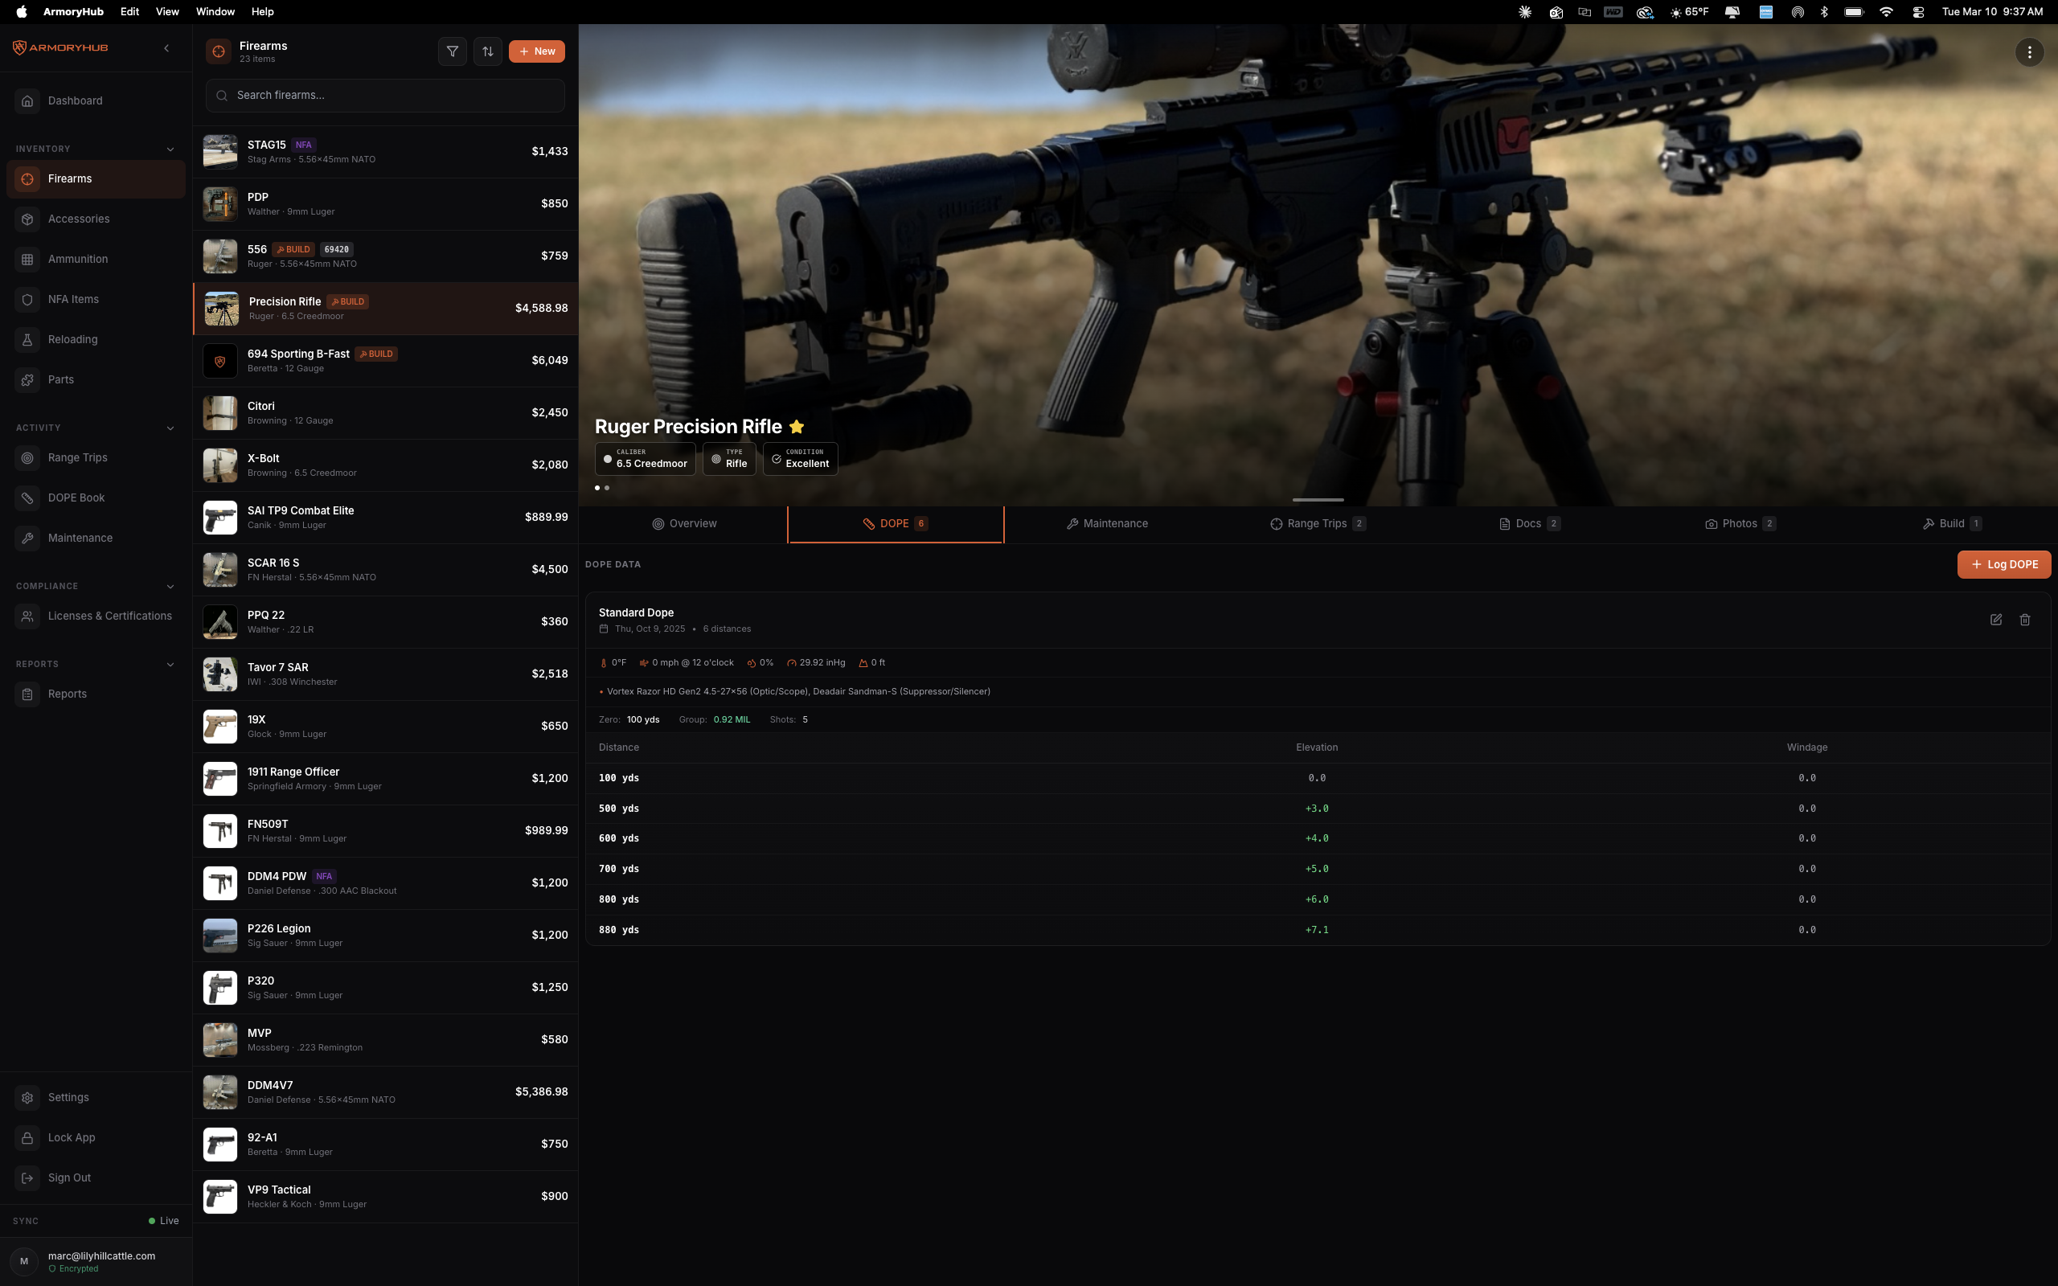Click the New button to add a firearm
The image size is (2058, 1286).
point(537,51)
